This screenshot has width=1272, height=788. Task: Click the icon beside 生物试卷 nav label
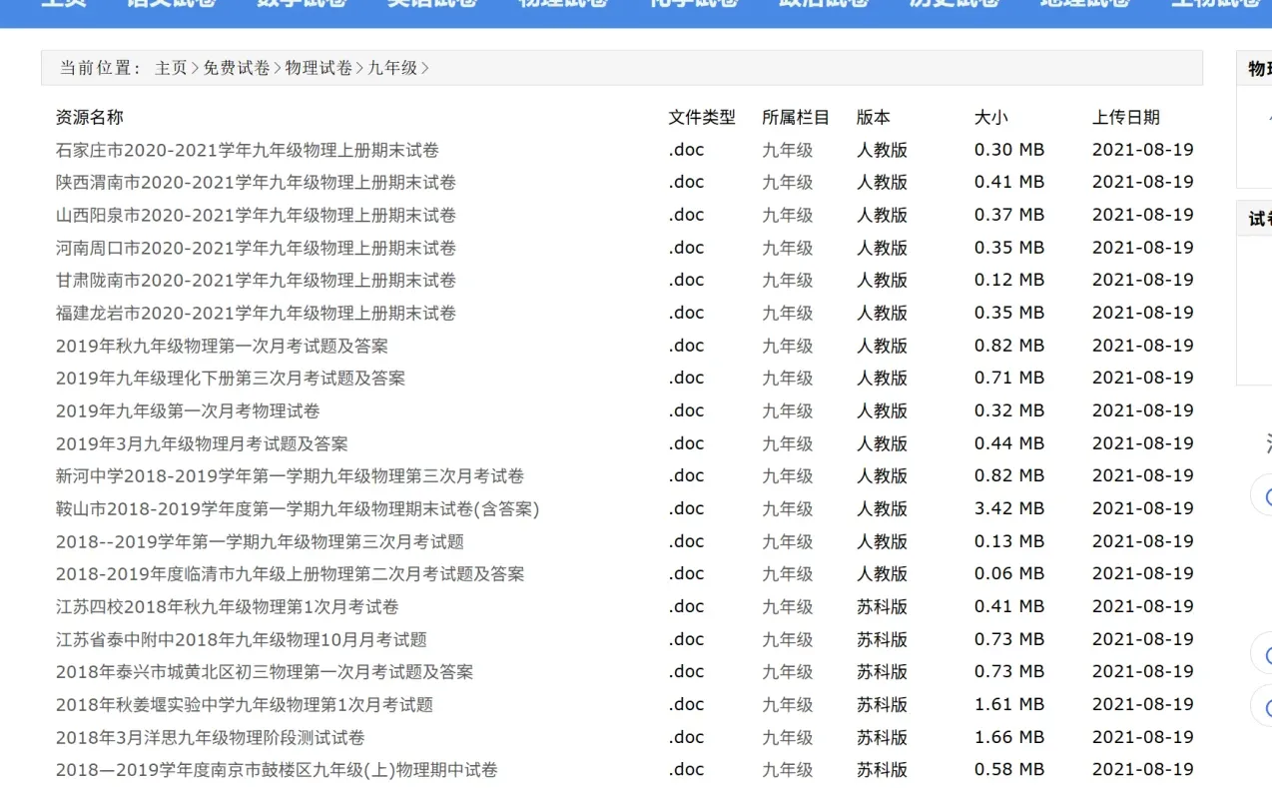[x=1161, y=5]
